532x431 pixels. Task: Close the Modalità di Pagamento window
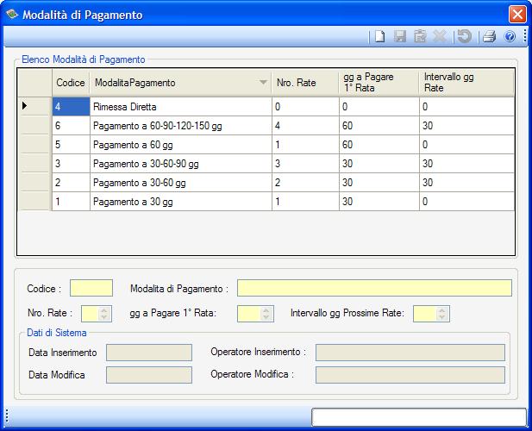click(x=516, y=15)
